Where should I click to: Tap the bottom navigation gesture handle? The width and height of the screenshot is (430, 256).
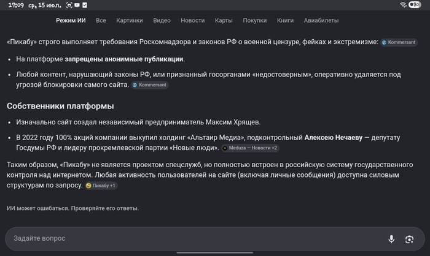[x=215, y=253]
